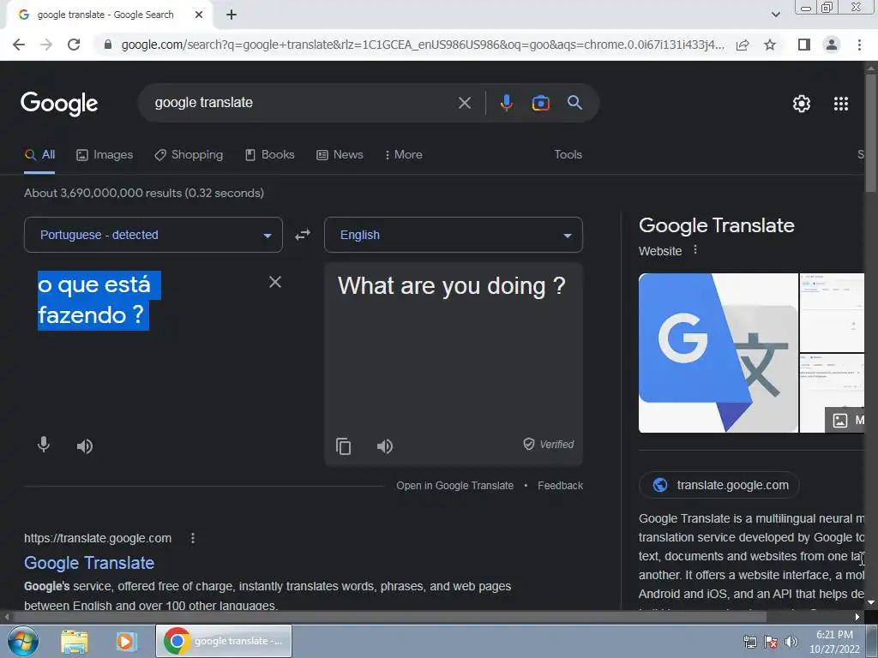Open Google search settings gear
878x658 pixels.
pyautogui.click(x=802, y=104)
